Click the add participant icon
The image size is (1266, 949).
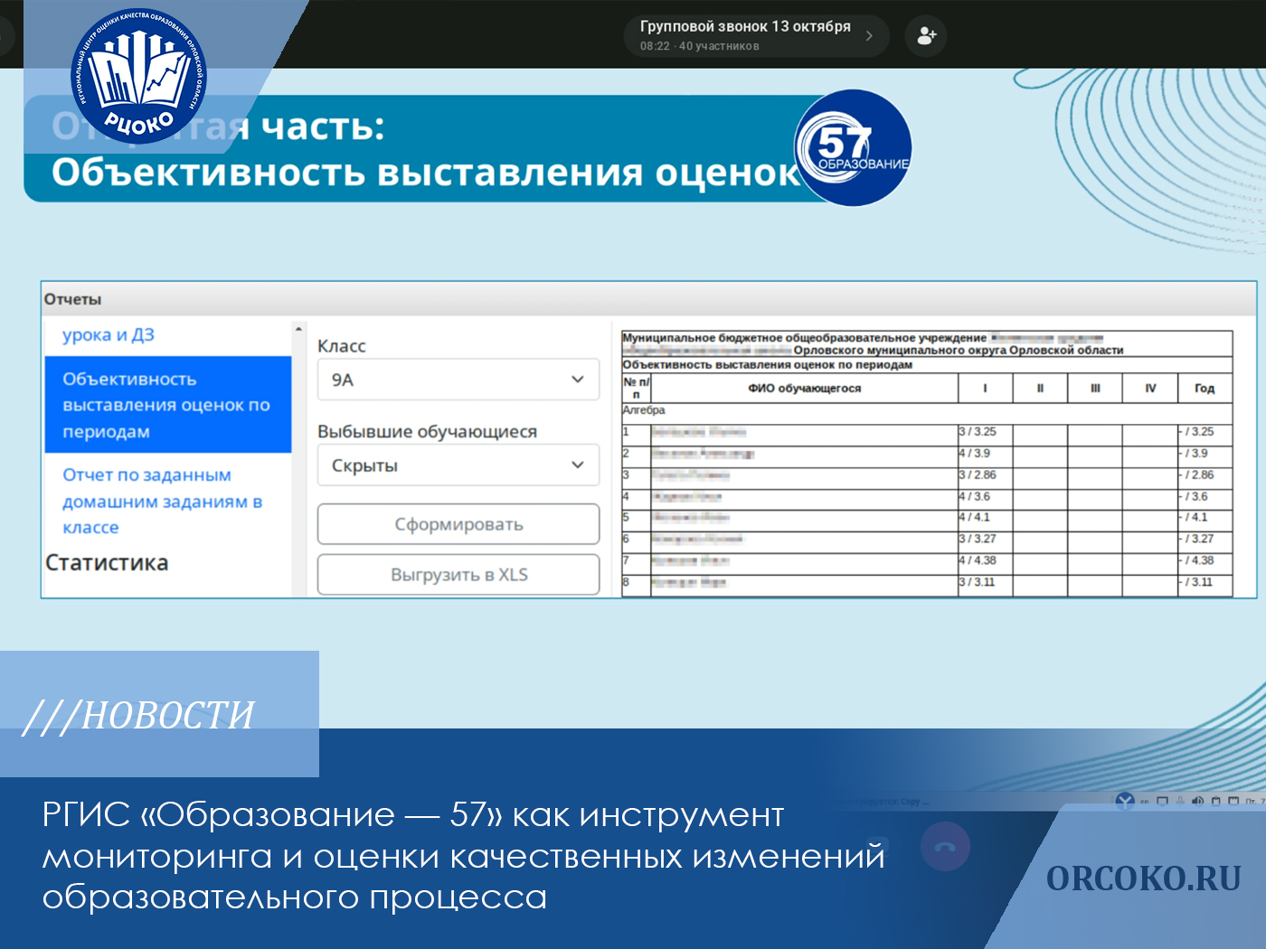(x=926, y=36)
